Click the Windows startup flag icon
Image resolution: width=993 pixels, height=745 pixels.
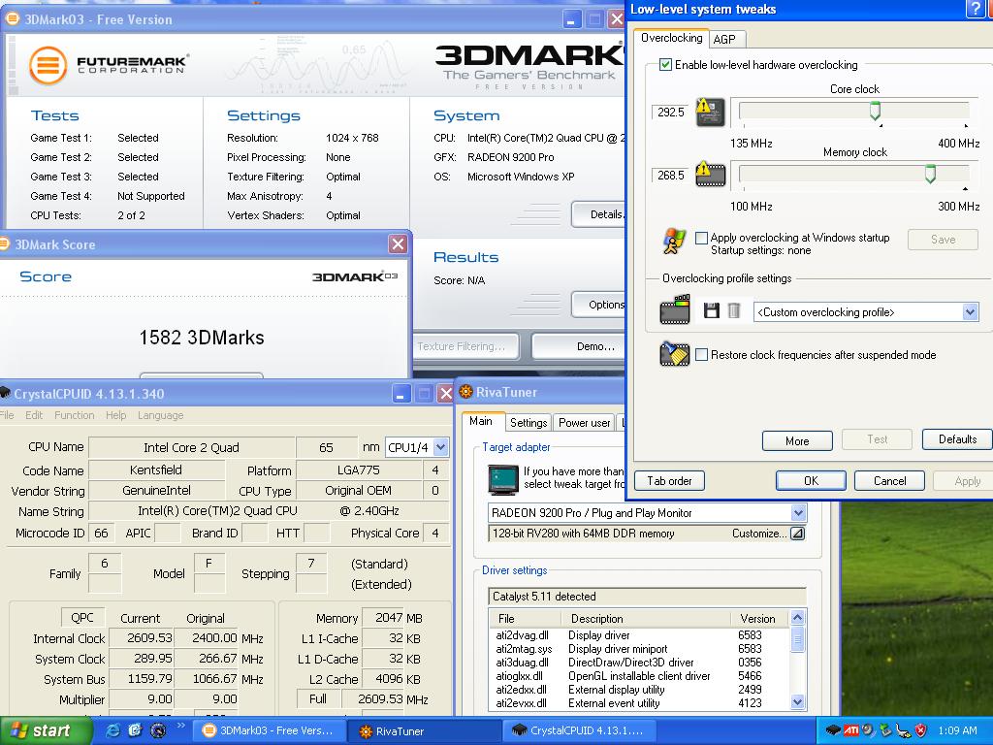(674, 242)
